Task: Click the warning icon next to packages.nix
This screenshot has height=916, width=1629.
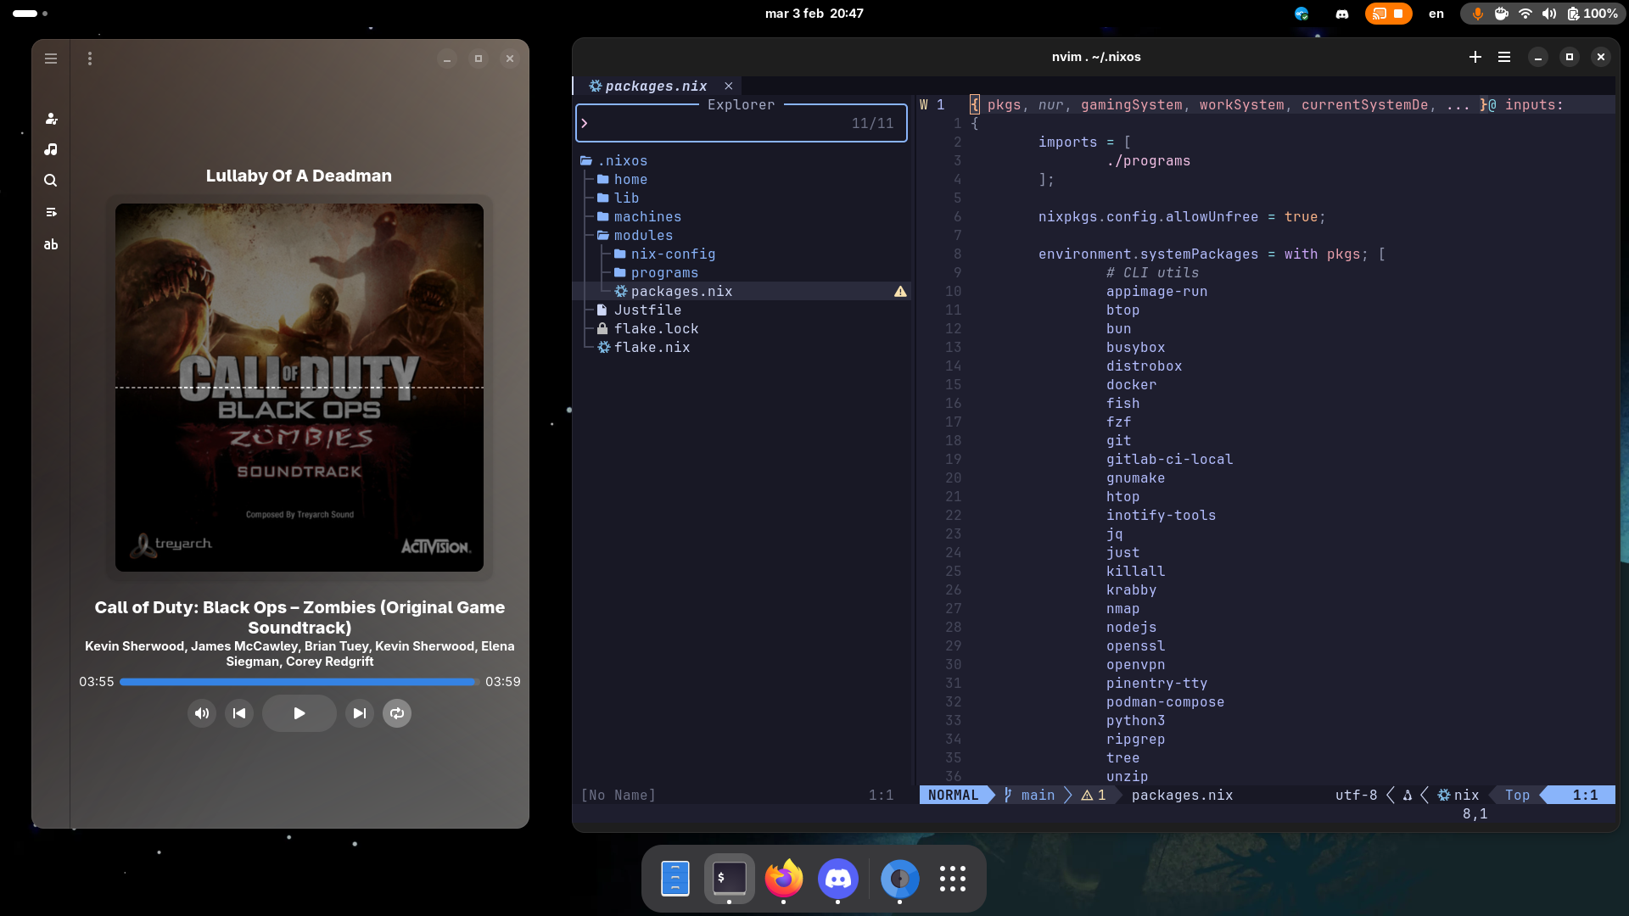Action: [x=901, y=291]
